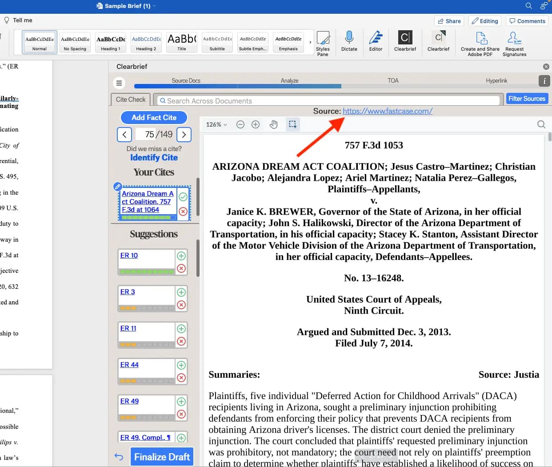Accept the ER 3 suggestion with the plus icon
This screenshot has height=467, width=552.
181,292
